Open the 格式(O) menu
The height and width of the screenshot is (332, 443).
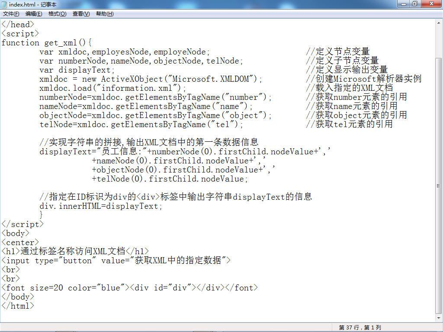pyautogui.click(x=58, y=14)
